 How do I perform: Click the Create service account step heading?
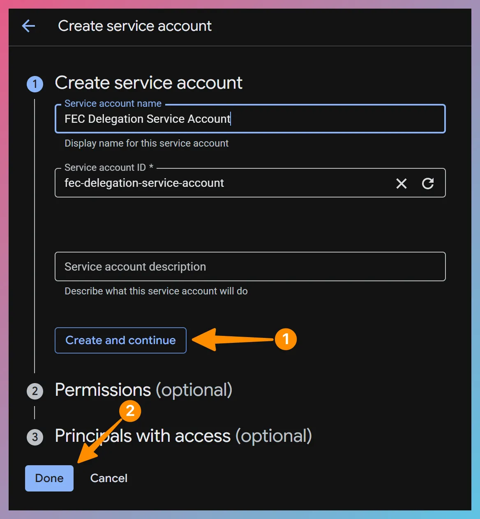(x=148, y=83)
